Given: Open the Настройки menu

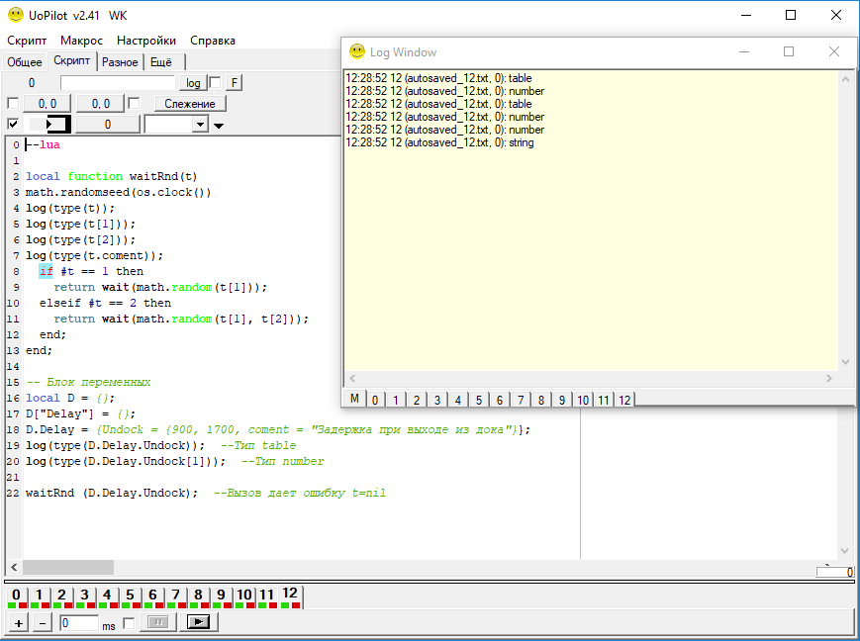Looking at the screenshot, I should click(x=146, y=41).
